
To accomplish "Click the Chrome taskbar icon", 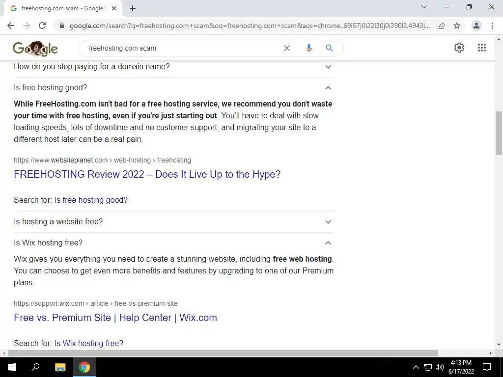I will click(x=84, y=367).
